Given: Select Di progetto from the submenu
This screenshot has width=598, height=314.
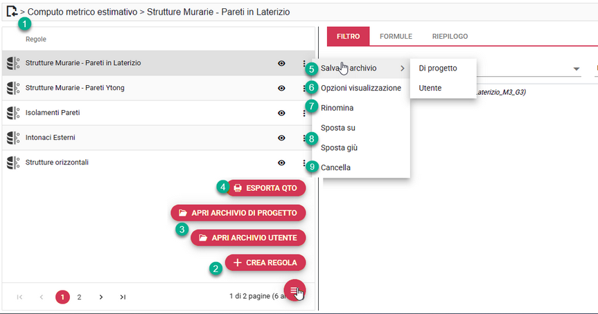Looking at the screenshot, I should pyautogui.click(x=437, y=68).
